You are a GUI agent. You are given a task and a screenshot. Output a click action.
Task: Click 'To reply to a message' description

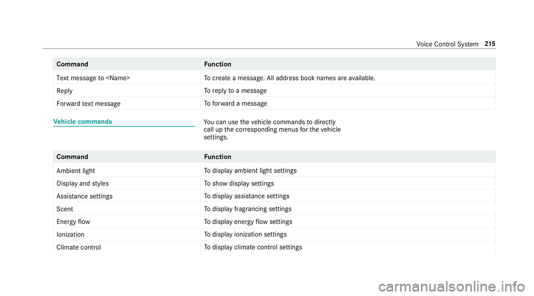235,91
